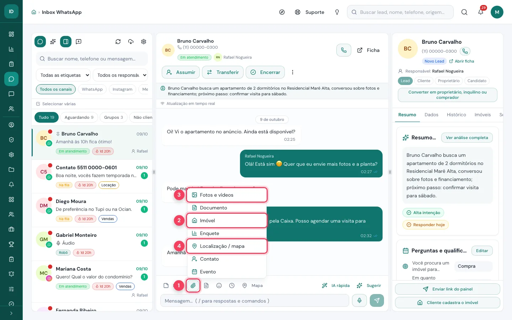Open the Todas as etiquetas dropdown
The height and width of the screenshot is (320, 512).
pos(63,75)
